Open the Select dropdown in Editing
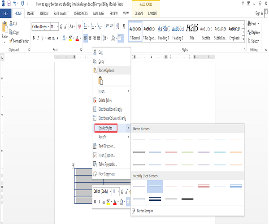The height and width of the screenshot is (224, 269). point(254,41)
